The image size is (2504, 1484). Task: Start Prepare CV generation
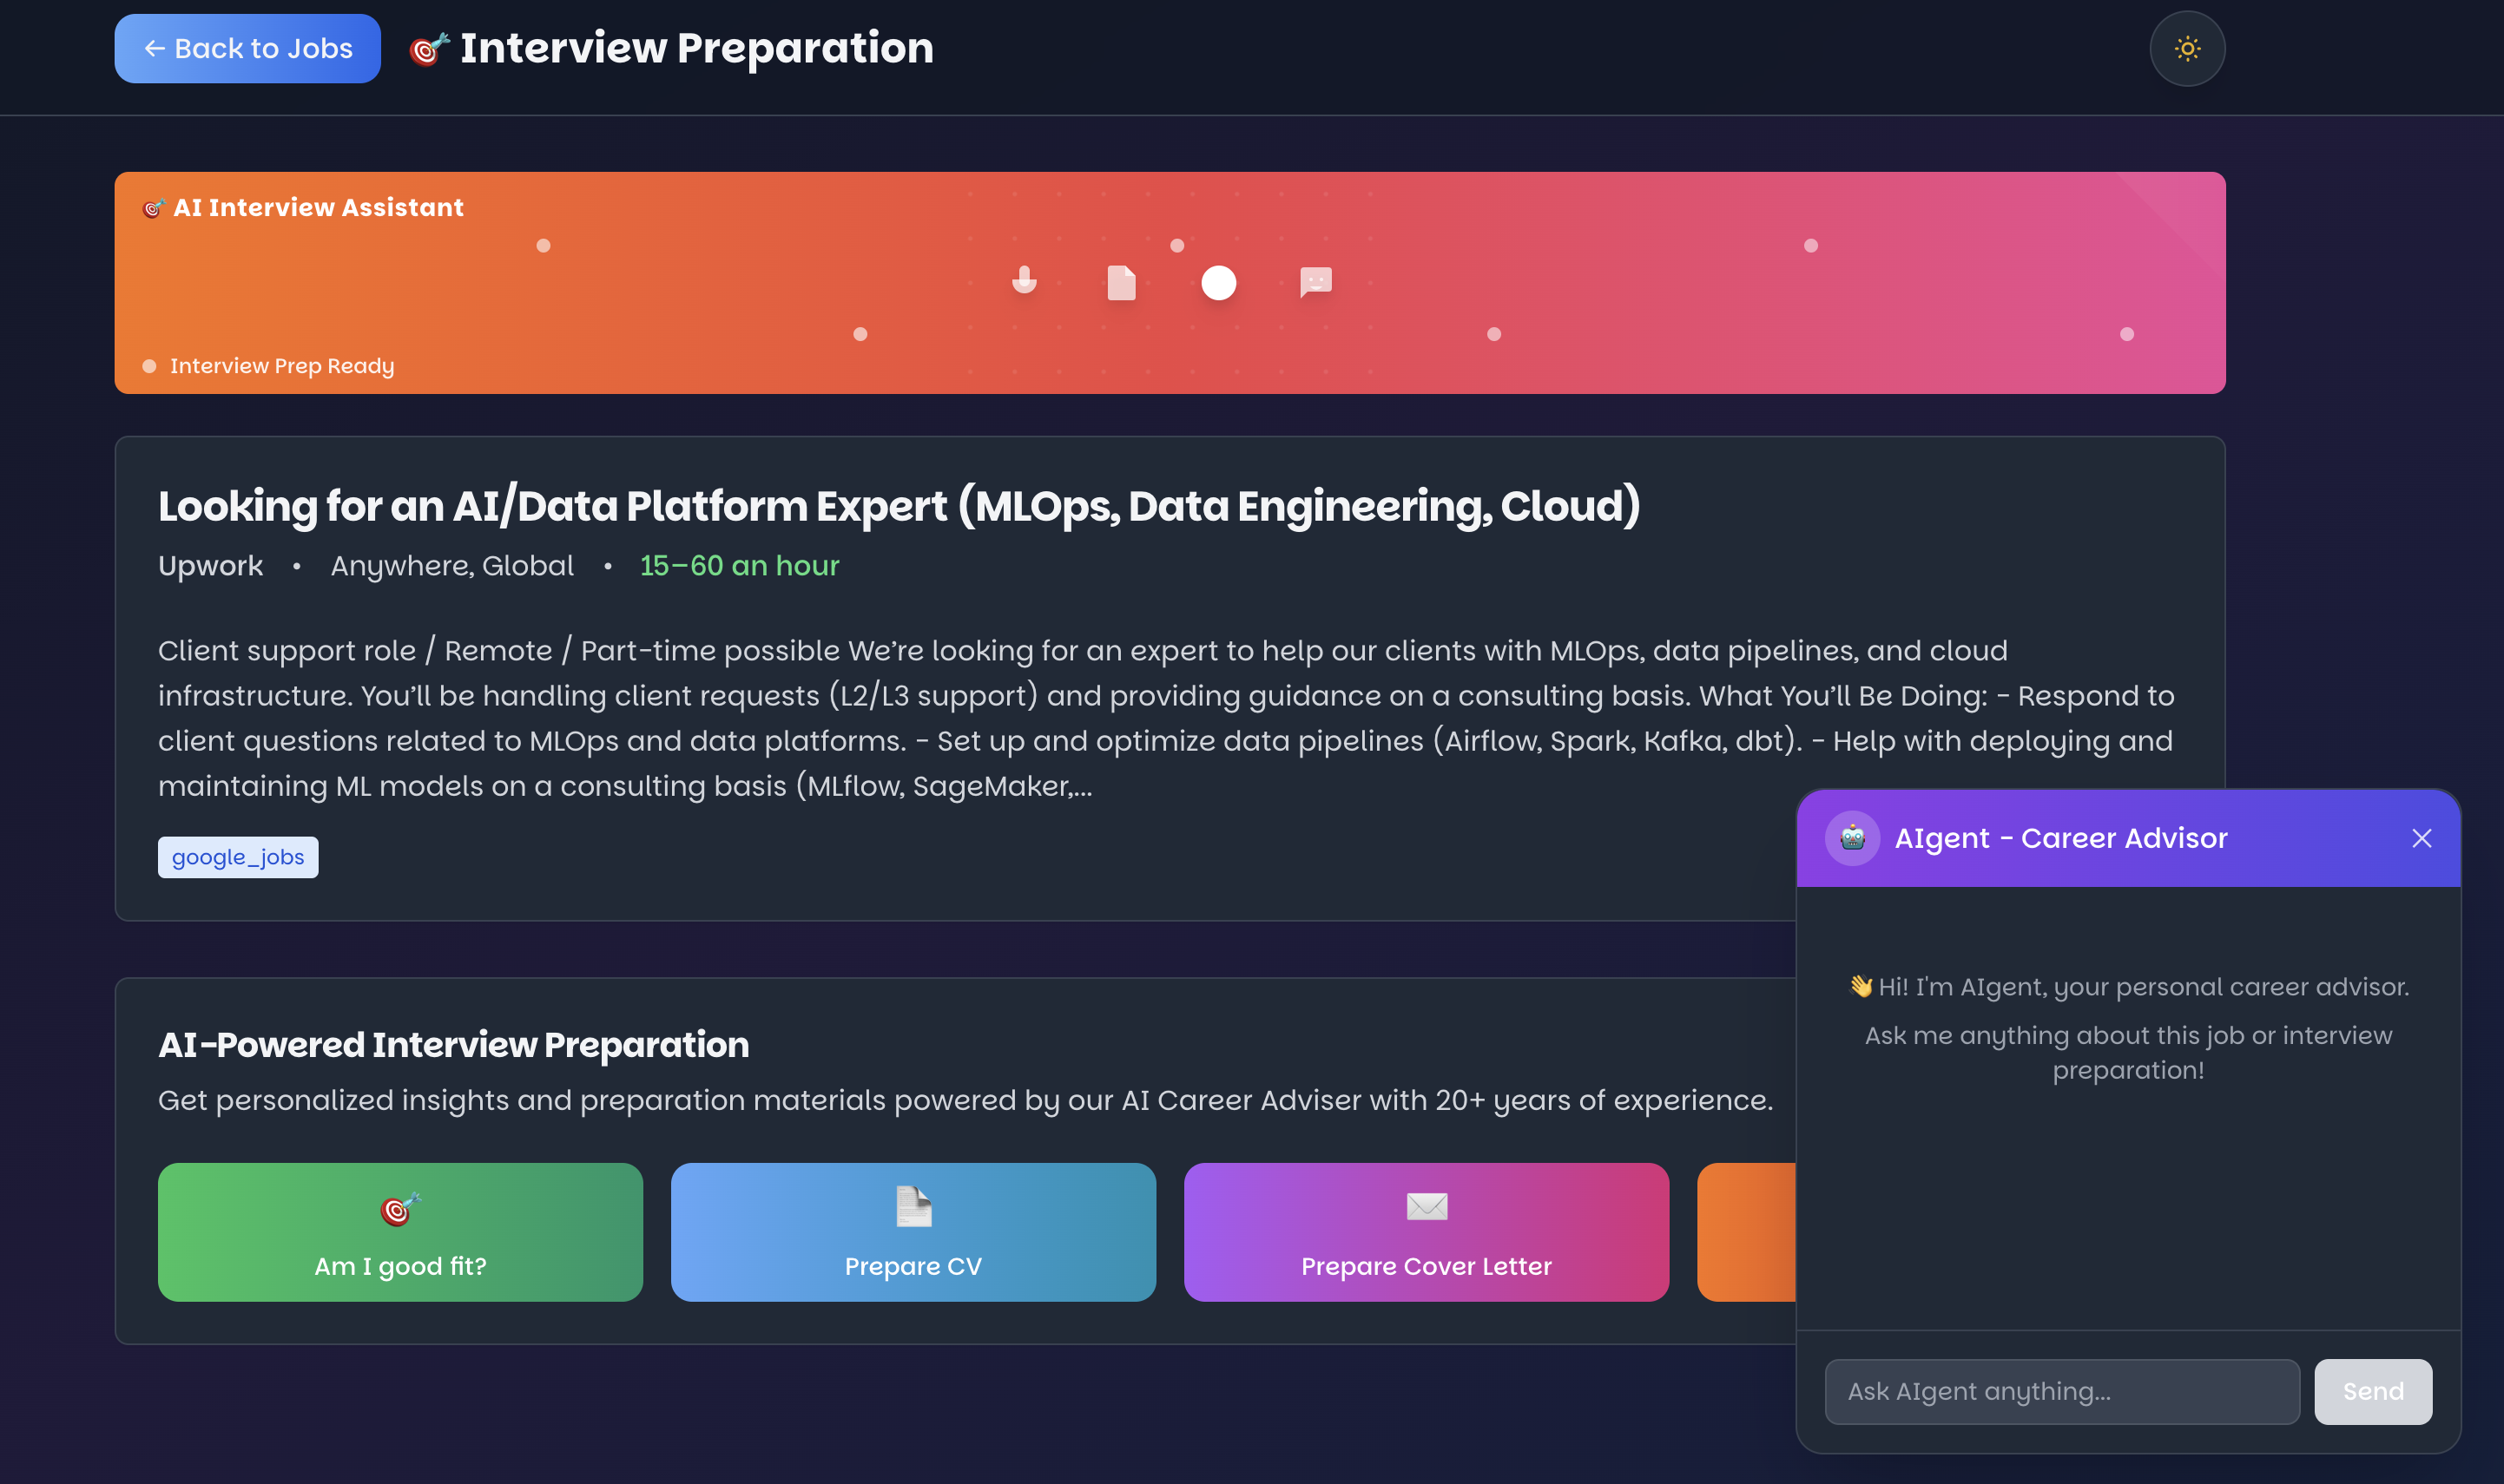(x=912, y=1232)
